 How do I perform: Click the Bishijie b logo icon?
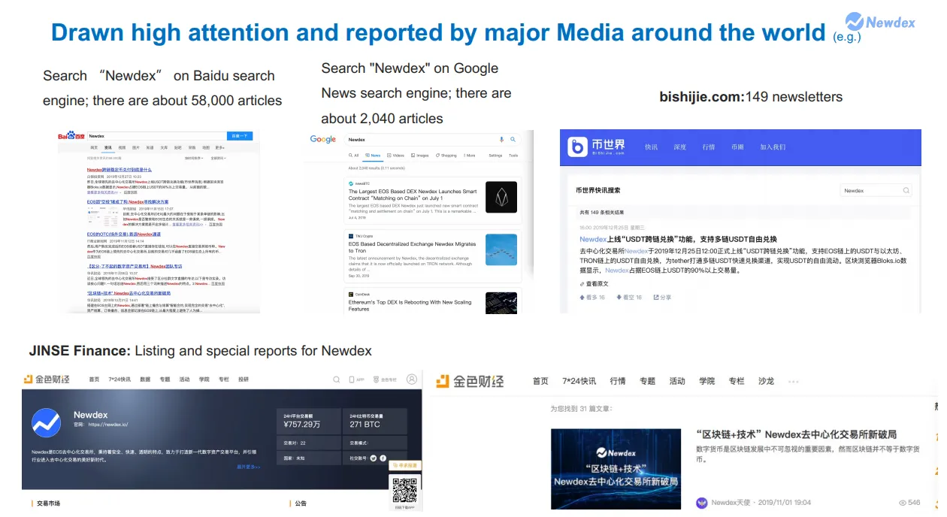point(577,147)
